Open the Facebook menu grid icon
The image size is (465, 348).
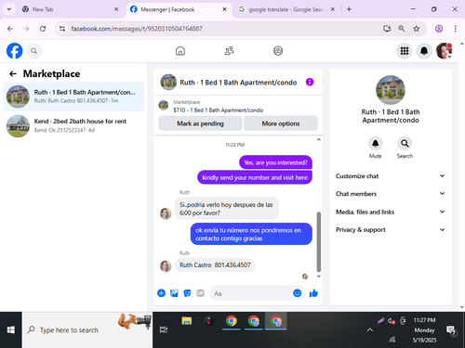[405, 51]
